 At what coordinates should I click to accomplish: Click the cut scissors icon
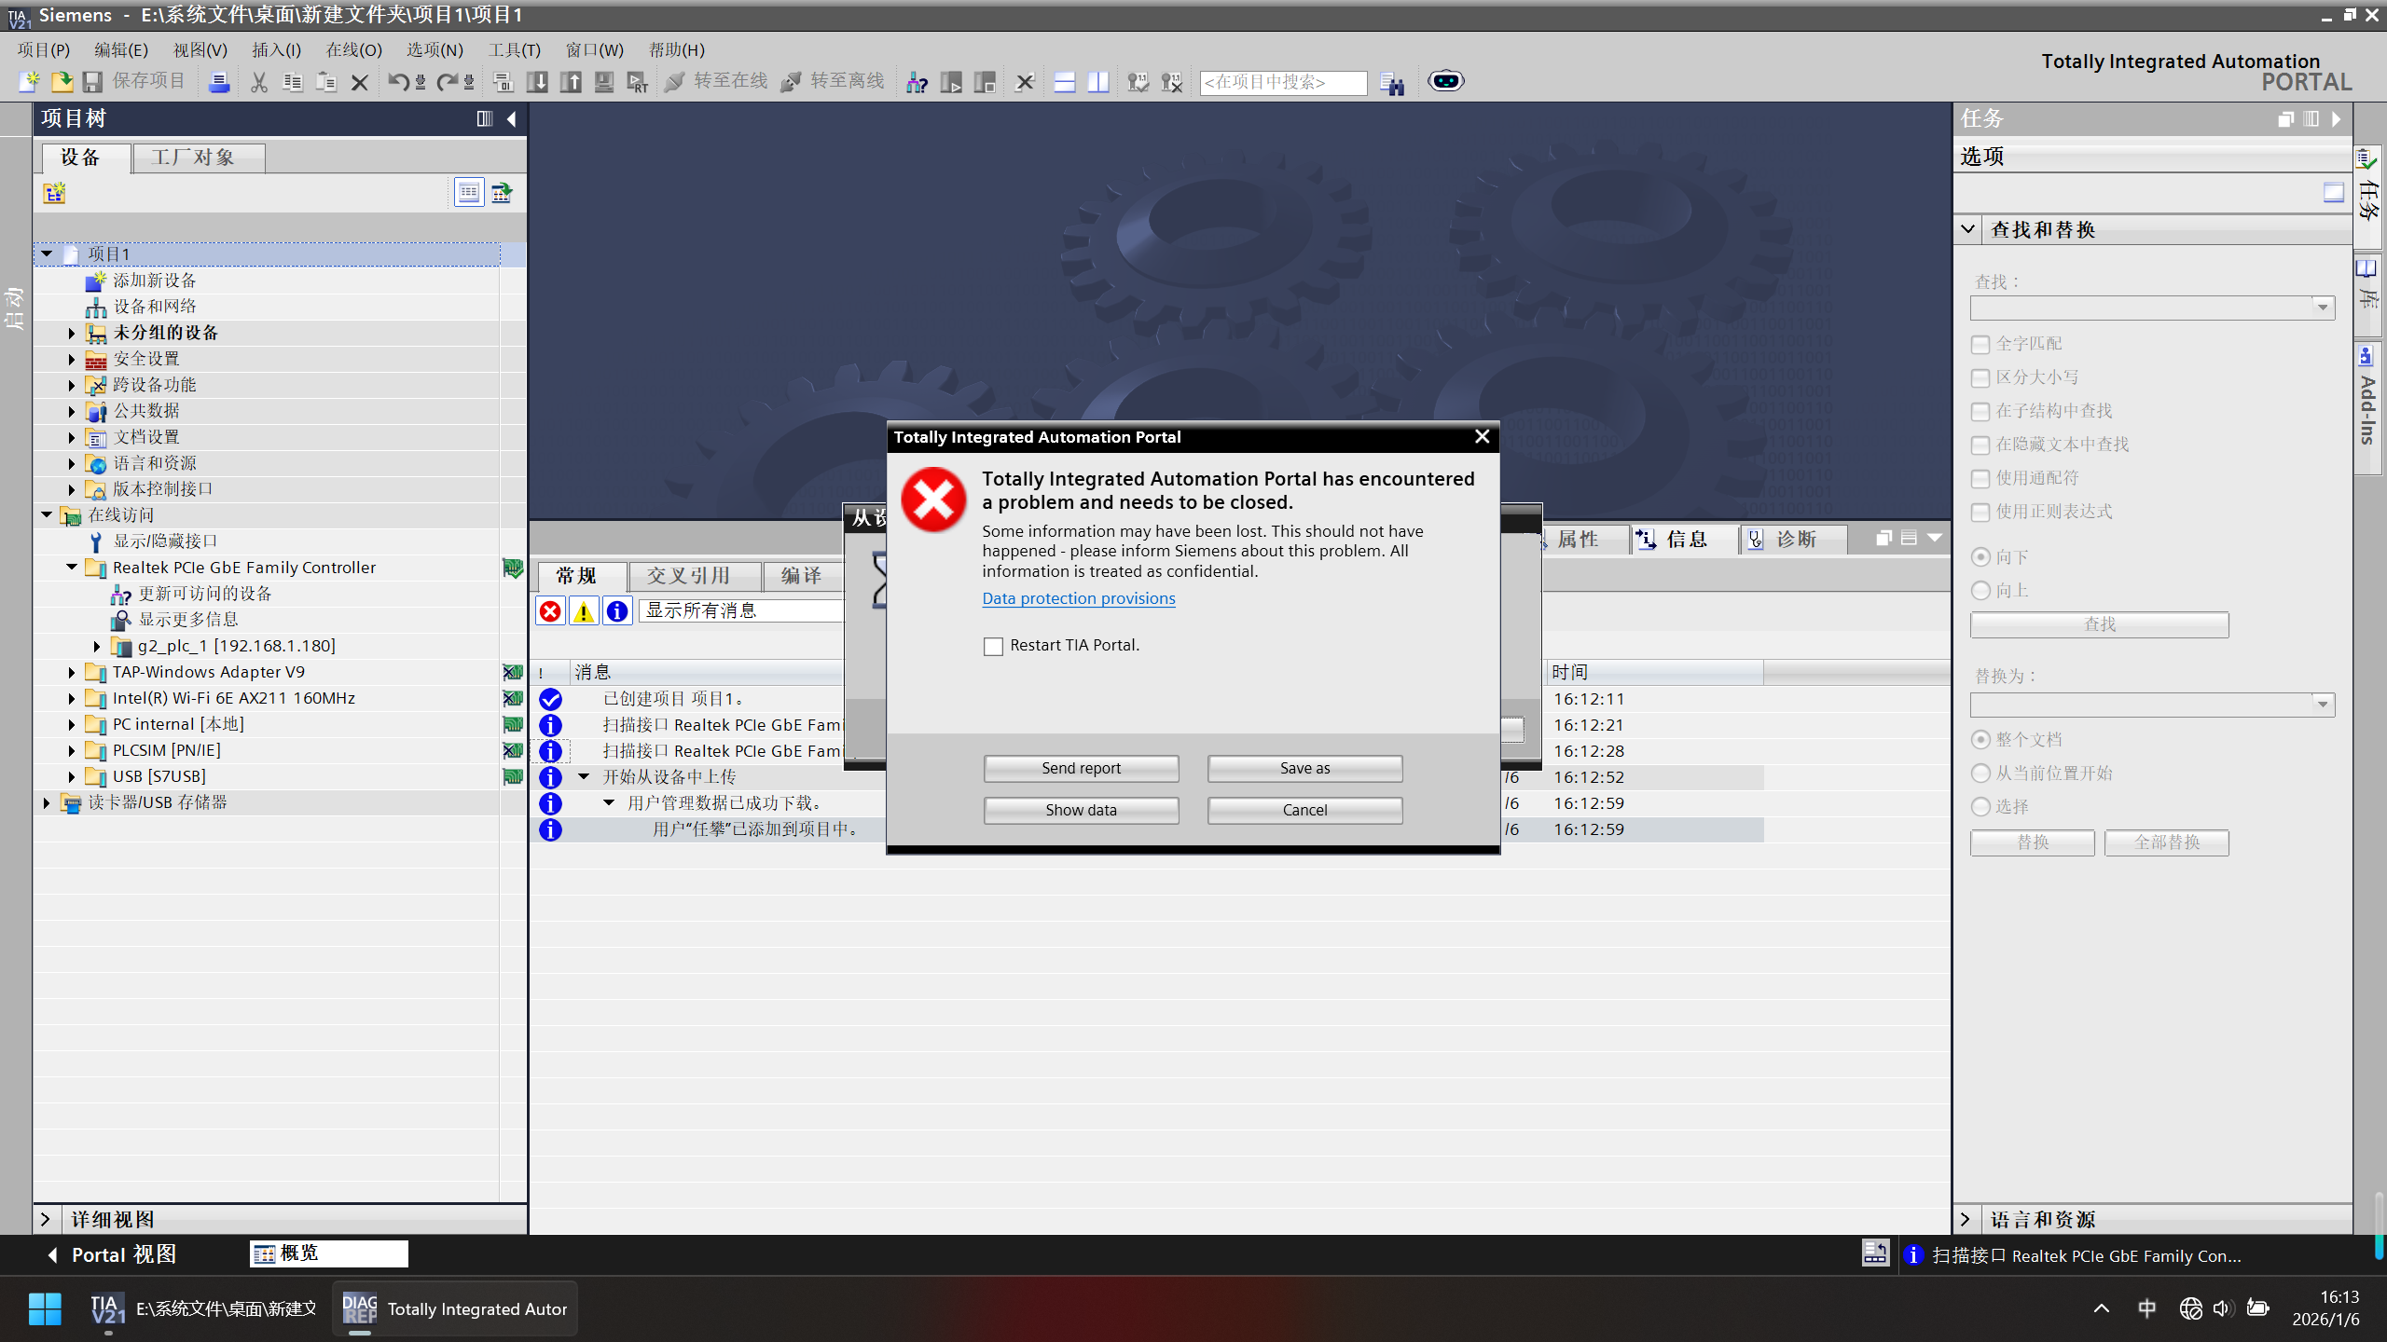259,82
